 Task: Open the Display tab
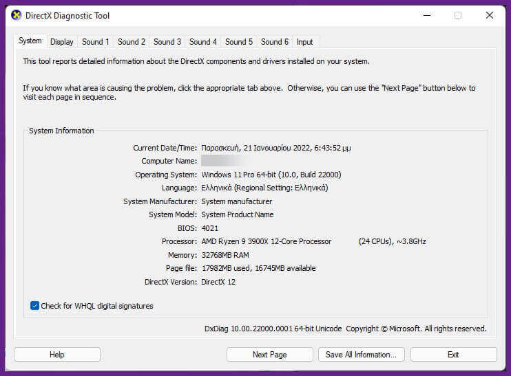point(61,42)
